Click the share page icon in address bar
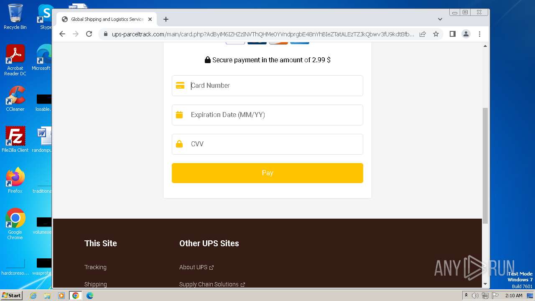 click(423, 34)
